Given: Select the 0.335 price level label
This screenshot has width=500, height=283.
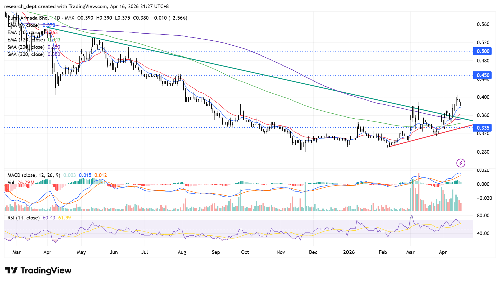Looking at the screenshot, I should click(x=483, y=128).
